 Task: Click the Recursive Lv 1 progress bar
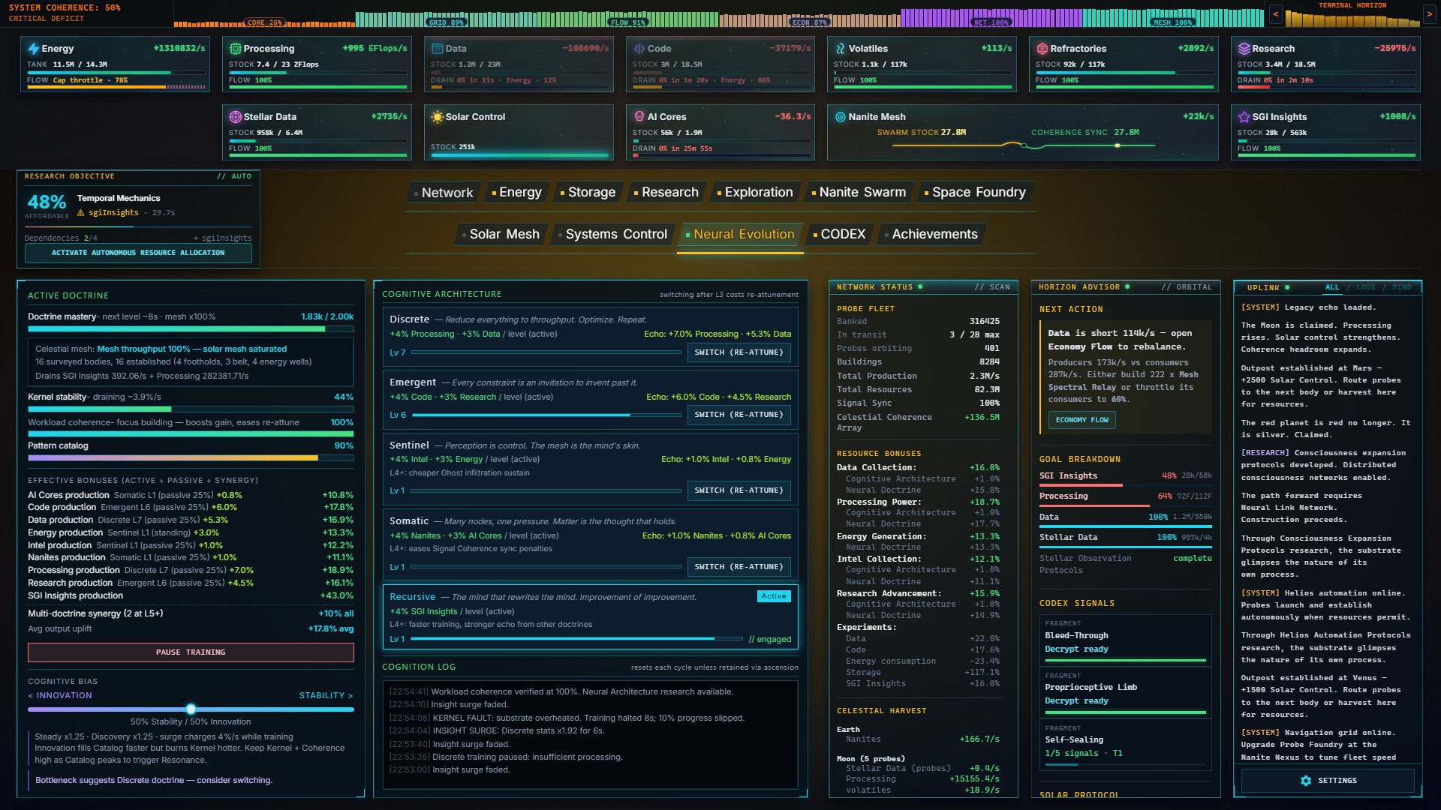coord(576,639)
